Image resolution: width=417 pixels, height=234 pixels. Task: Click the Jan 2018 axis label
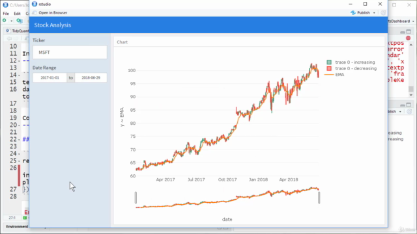(258, 179)
